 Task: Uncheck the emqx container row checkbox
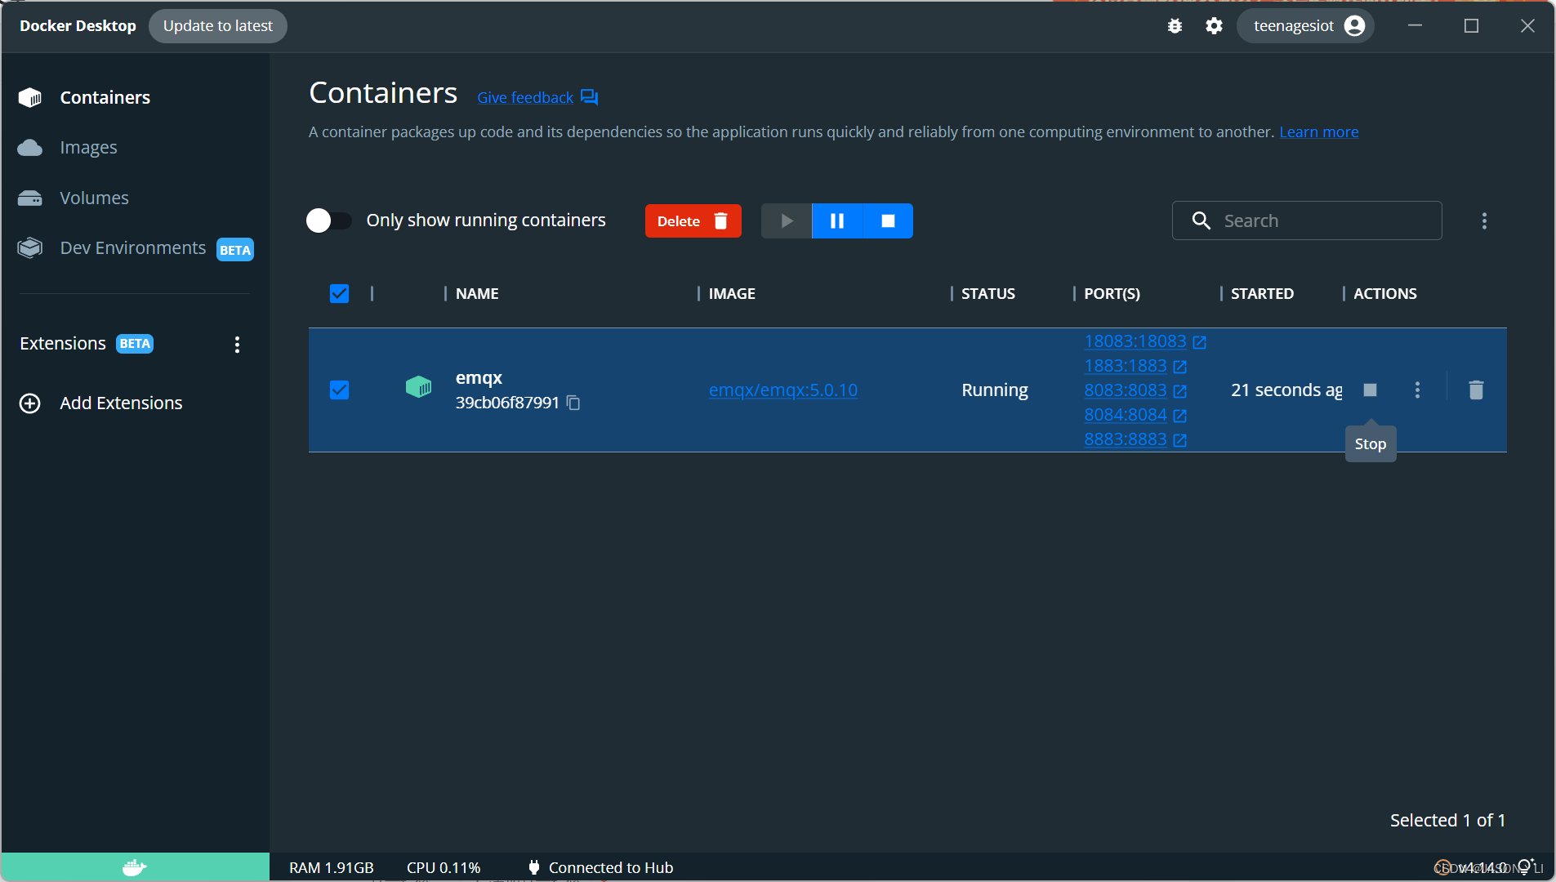[339, 390]
